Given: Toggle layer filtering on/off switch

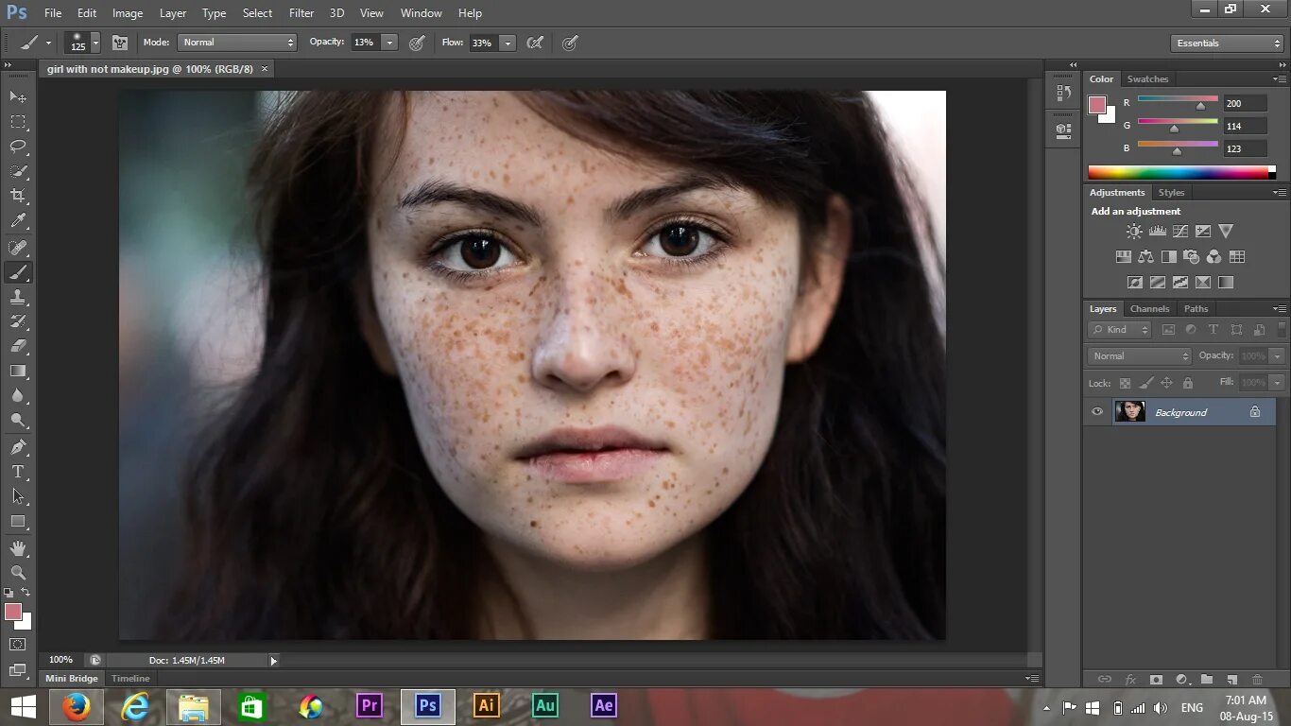Looking at the screenshot, I should coord(1282,329).
